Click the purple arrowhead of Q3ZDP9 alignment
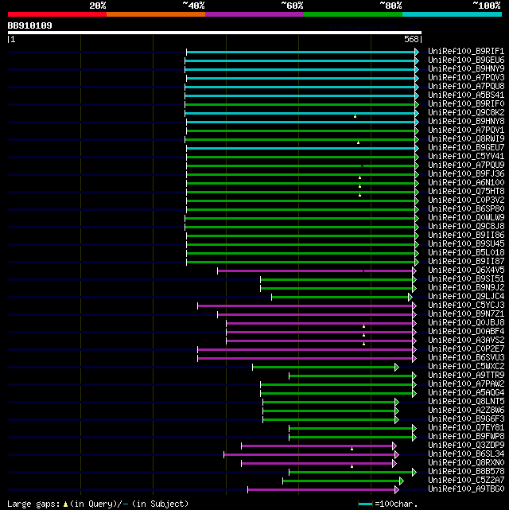Image resolution: width=509 pixels, height=510 pixels. pyautogui.click(x=394, y=446)
